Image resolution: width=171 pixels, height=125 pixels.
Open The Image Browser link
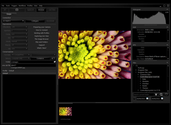pos(42,39)
